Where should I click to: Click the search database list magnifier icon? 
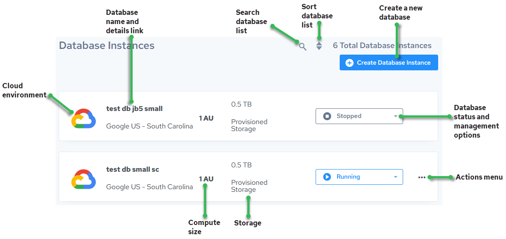pyautogui.click(x=302, y=46)
